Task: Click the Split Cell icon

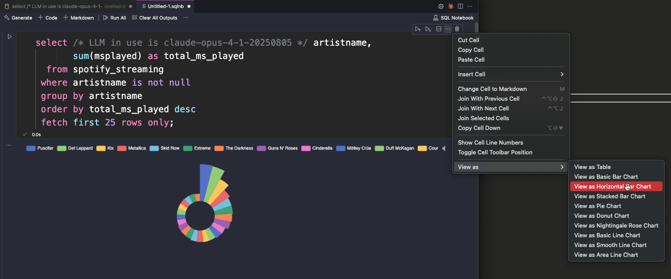Action: [438, 29]
